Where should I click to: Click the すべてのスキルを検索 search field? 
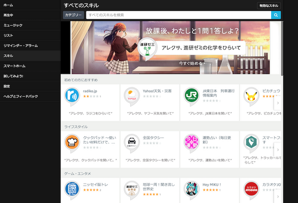(x=178, y=15)
